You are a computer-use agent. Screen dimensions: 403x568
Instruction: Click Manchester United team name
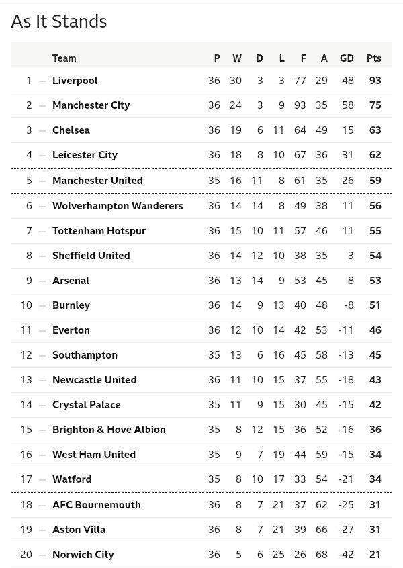coord(97,181)
